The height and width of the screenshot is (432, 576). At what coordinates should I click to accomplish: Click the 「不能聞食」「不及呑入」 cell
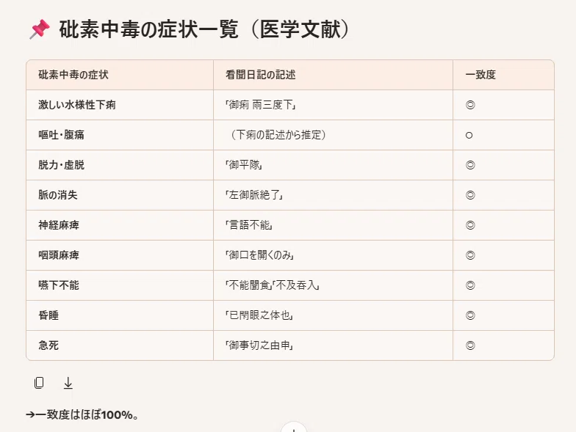[334, 285]
